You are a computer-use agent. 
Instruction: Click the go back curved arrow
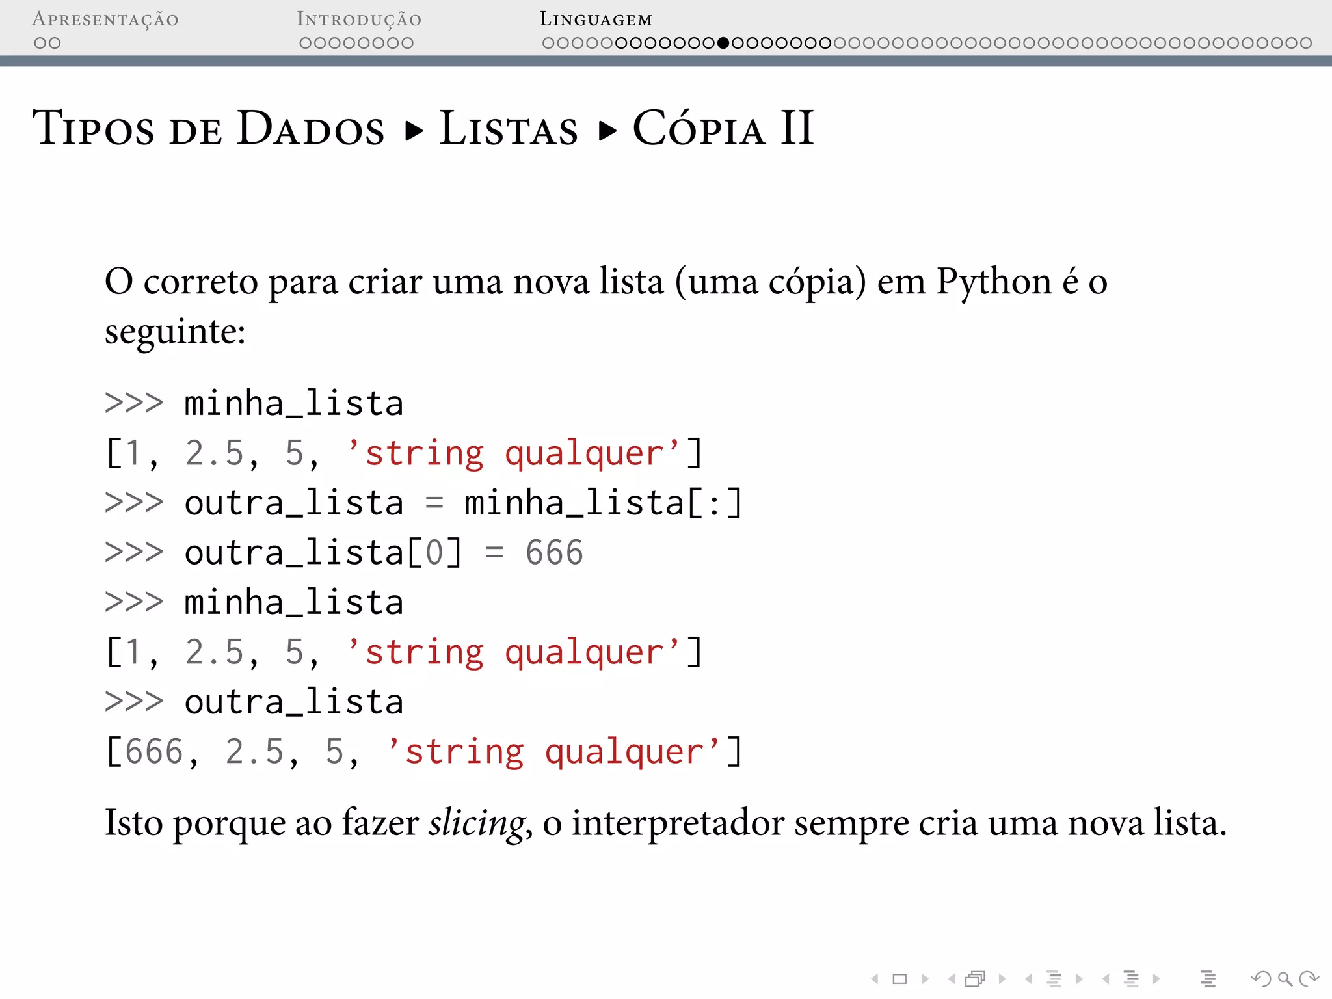click(x=1261, y=979)
